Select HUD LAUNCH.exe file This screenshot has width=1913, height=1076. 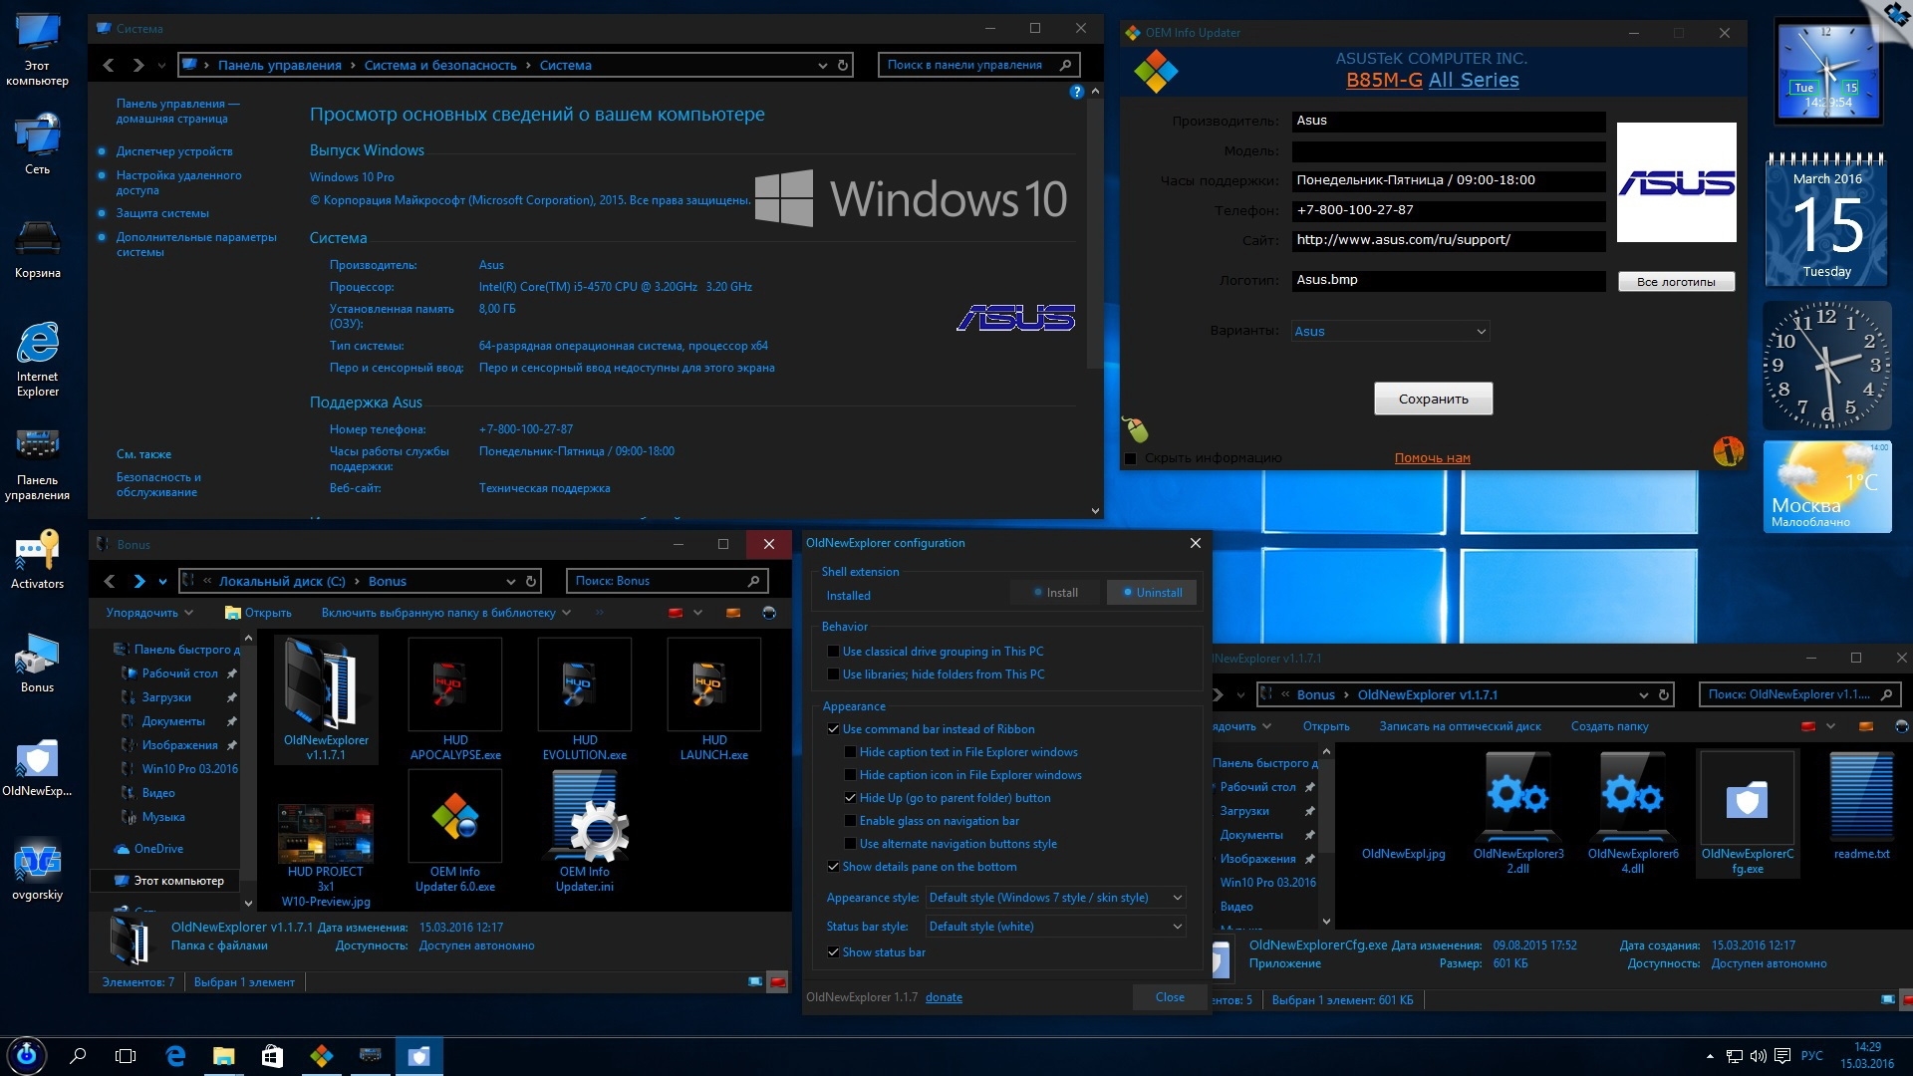click(714, 699)
